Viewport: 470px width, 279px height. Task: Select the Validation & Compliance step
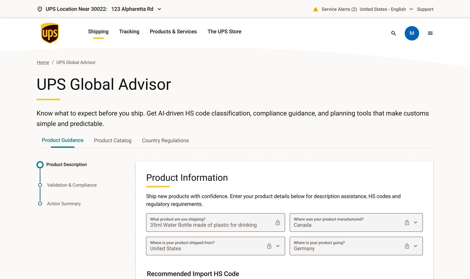point(72,185)
